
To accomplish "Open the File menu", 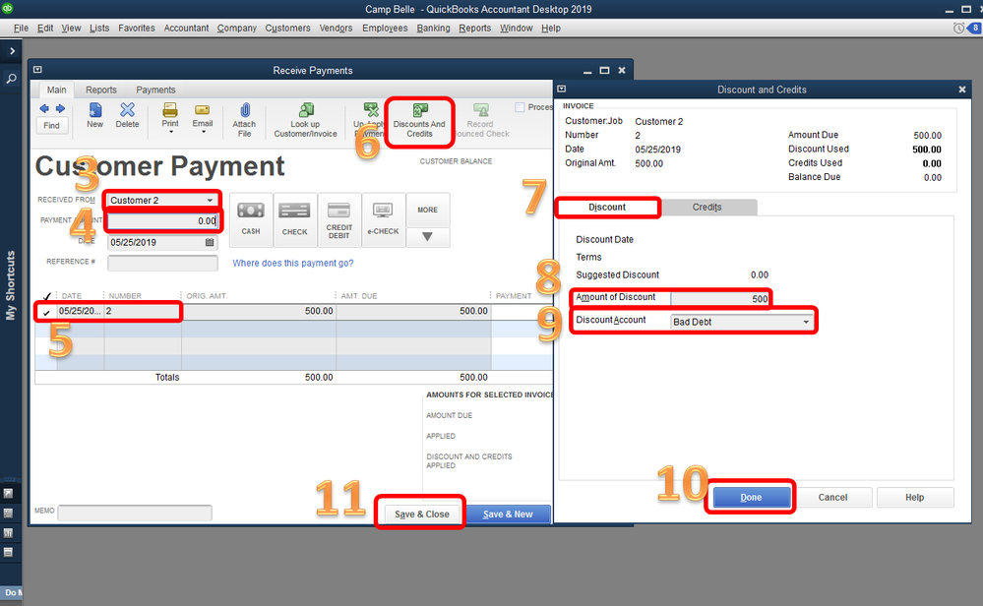I will click(21, 29).
